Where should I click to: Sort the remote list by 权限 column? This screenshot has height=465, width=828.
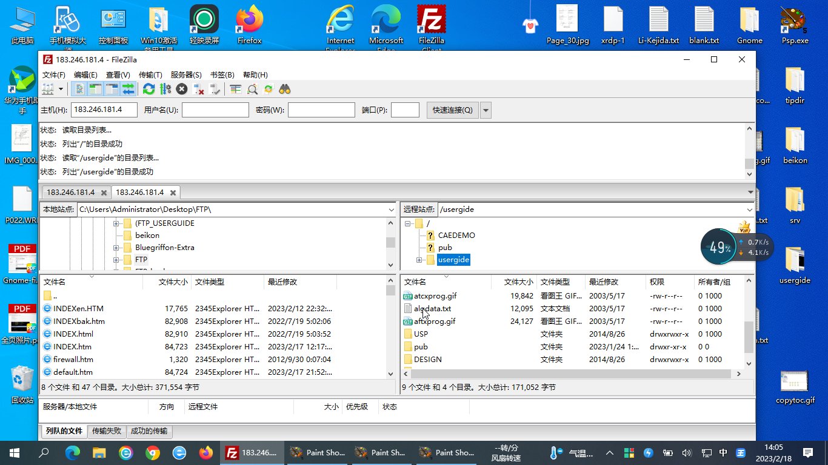(670, 282)
